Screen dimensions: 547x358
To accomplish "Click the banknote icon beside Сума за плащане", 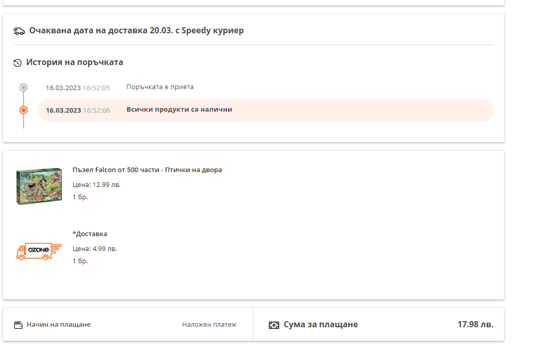I will tap(274, 325).
